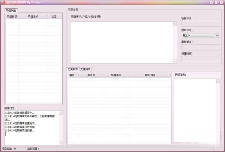Click 操作日志 scroll down arrow
225x152 pixels.
[61, 143]
